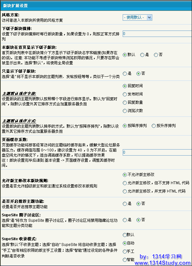Select 否 for 本版块在首页显示下级子版块
This screenshot has height=266, width=192.
[156, 55]
